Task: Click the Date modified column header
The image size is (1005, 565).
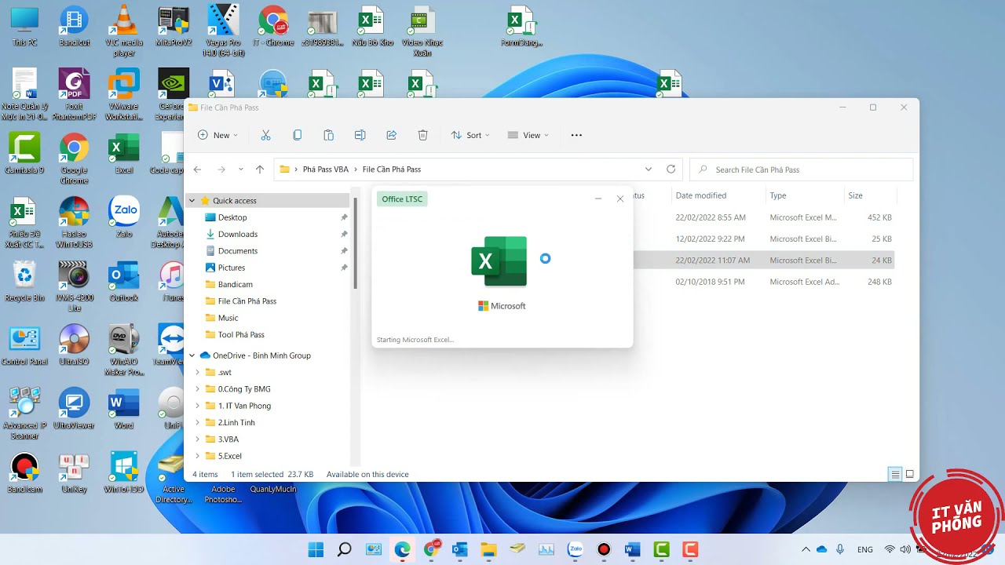Action: pyautogui.click(x=701, y=195)
